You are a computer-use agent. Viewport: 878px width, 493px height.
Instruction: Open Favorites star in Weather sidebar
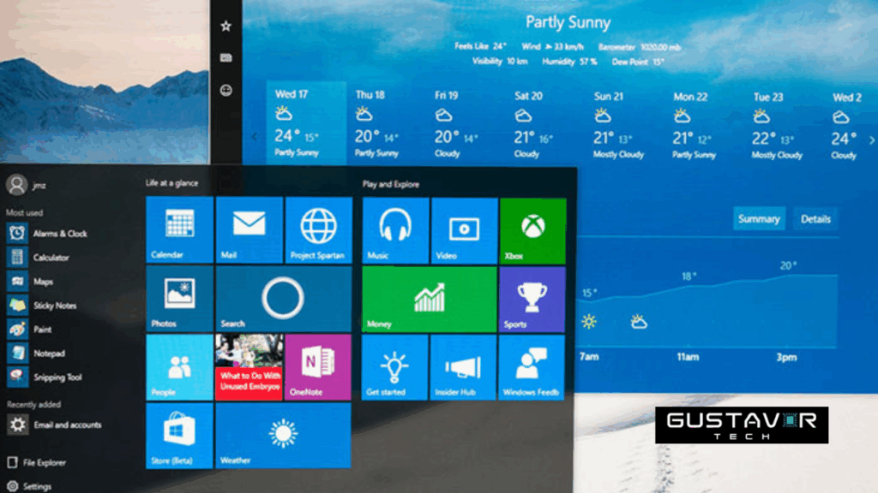tap(226, 26)
